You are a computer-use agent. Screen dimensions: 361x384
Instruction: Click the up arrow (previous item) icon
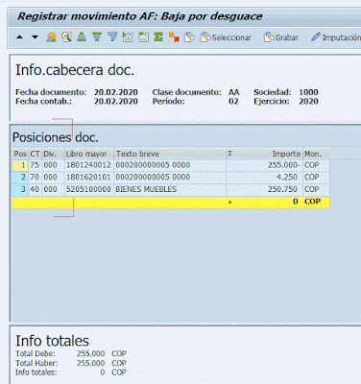tap(19, 37)
